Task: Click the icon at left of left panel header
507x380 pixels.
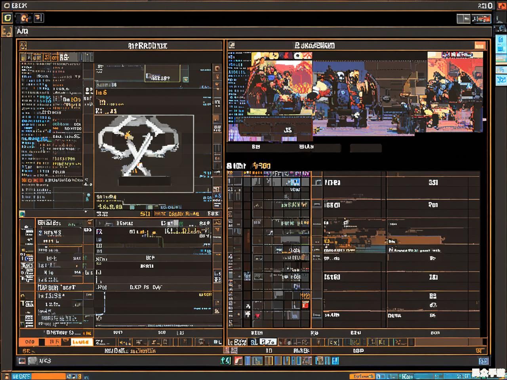Action: coord(23,46)
